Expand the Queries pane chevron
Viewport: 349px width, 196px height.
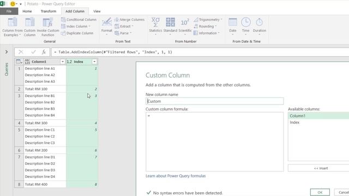[x=7, y=52]
